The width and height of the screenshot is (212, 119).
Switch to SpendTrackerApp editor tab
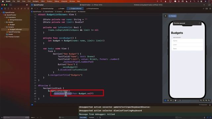[47, 9]
